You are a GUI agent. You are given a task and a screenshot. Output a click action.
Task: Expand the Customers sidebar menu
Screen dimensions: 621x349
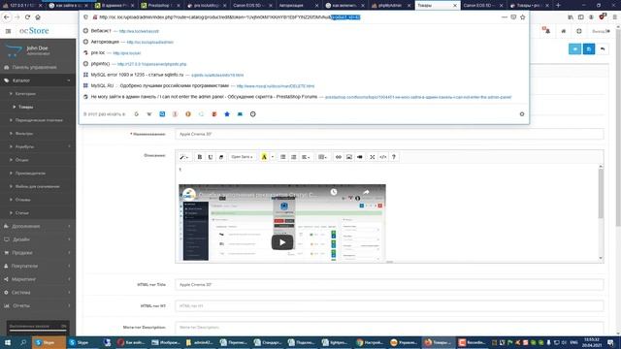tap(38, 266)
